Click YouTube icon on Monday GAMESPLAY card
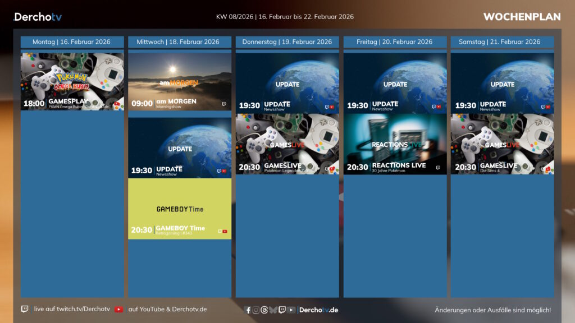575x323 pixels. 117,104
